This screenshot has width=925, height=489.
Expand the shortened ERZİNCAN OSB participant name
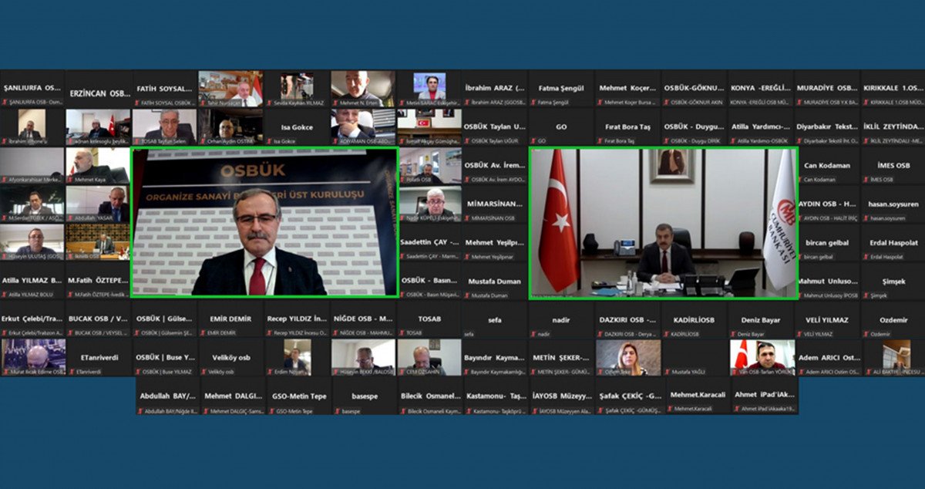100,93
